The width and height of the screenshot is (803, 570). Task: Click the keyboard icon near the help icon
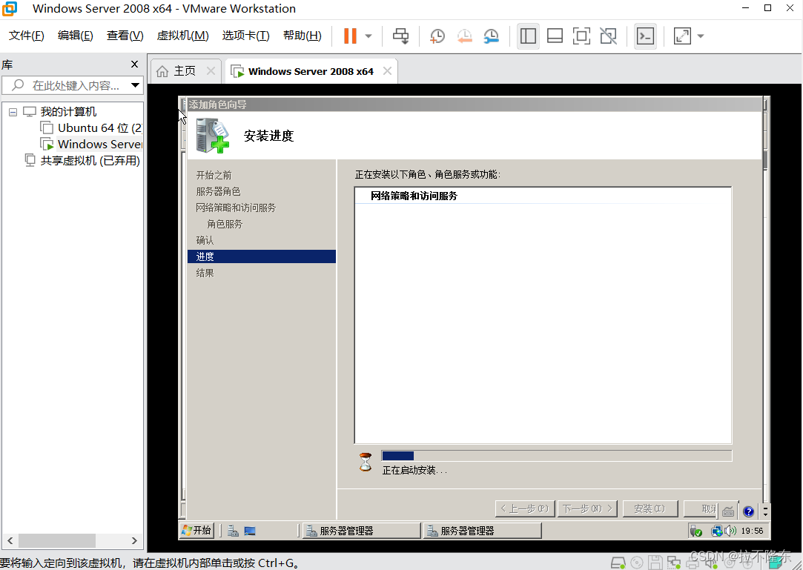[x=728, y=511]
